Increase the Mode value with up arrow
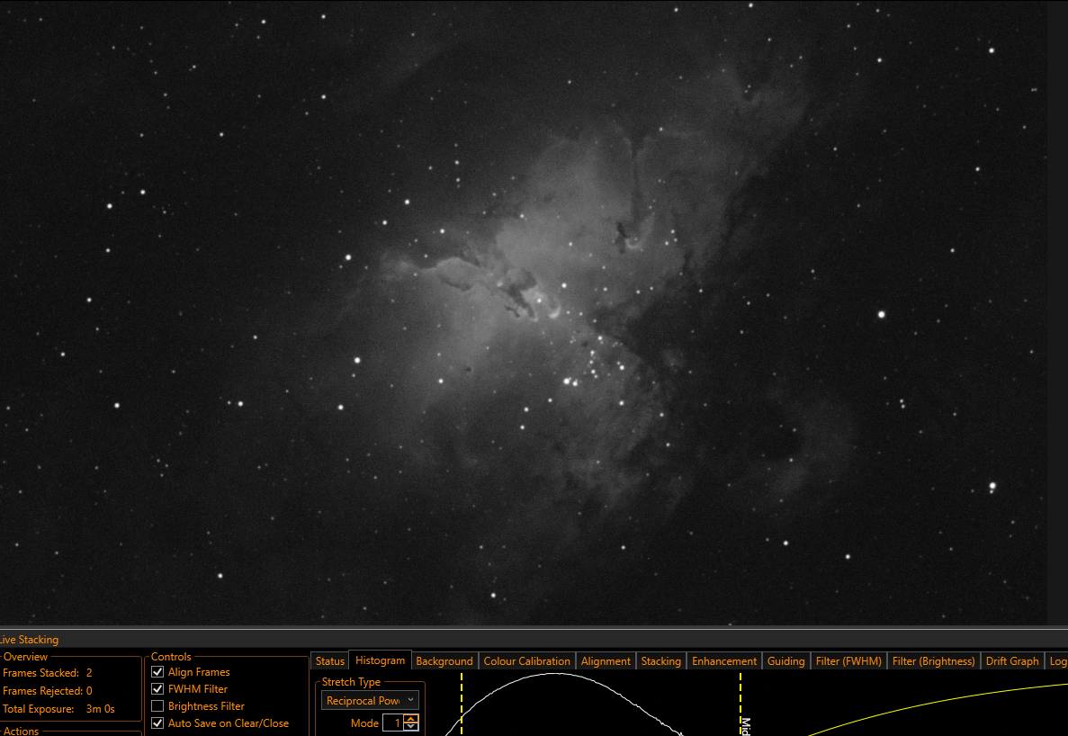The width and height of the screenshot is (1068, 736). click(x=410, y=719)
